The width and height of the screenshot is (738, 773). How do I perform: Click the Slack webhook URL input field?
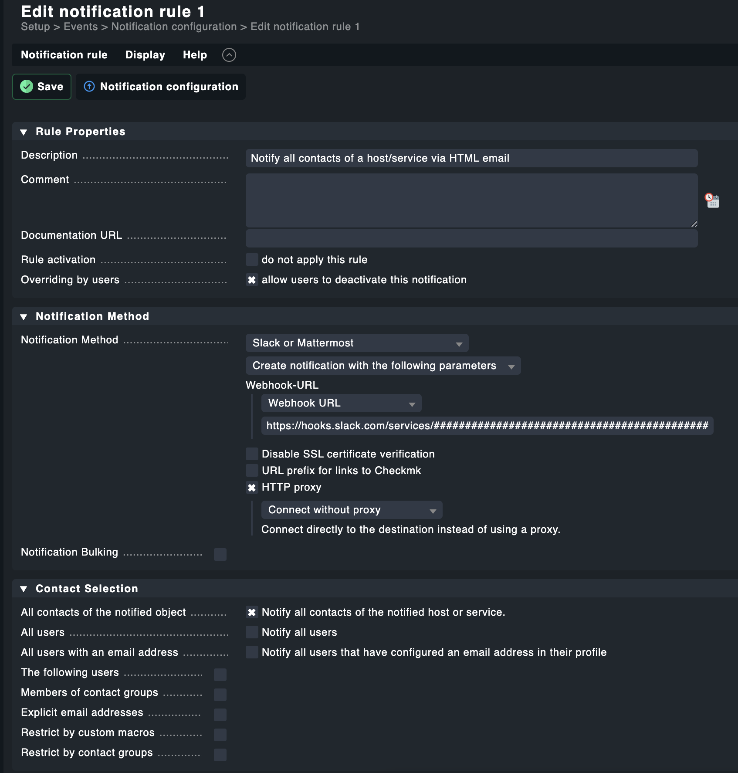(x=487, y=426)
